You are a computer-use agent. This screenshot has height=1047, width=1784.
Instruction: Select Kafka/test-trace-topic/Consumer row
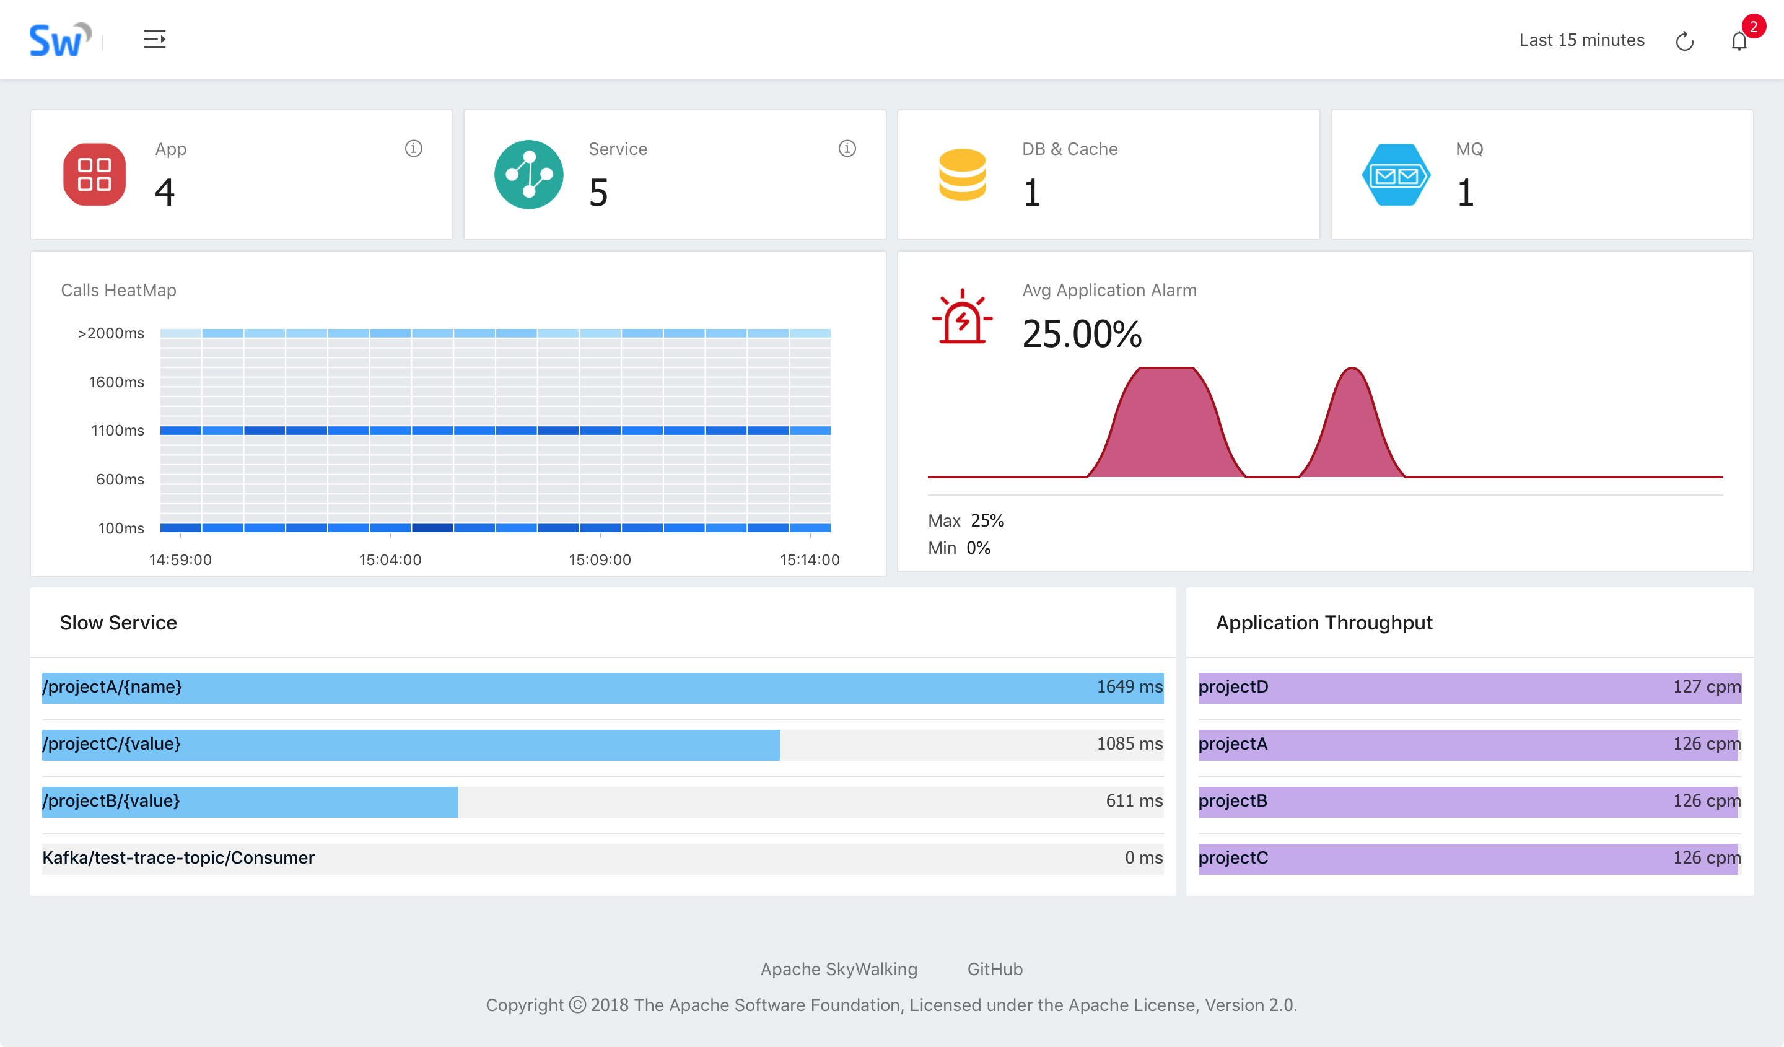click(x=603, y=859)
